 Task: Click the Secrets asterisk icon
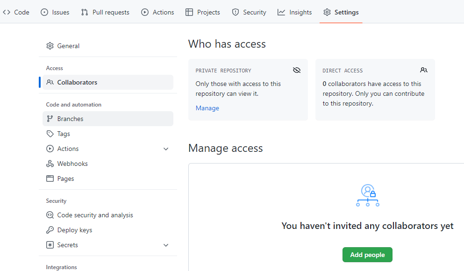tap(50, 245)
